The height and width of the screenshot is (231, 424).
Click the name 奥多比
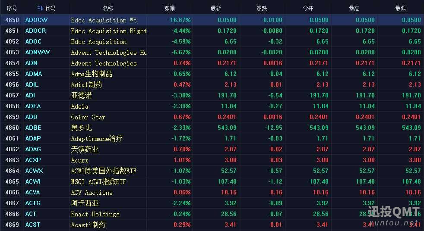pos(82,128)
